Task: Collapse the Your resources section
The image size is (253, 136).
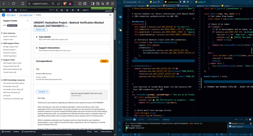Action: (x=2, y=33)
